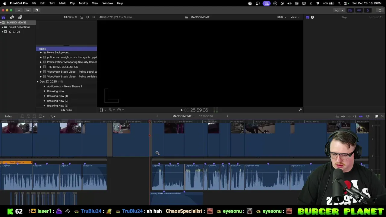
Task: Go back in timeline history
Action: (157, 116)
